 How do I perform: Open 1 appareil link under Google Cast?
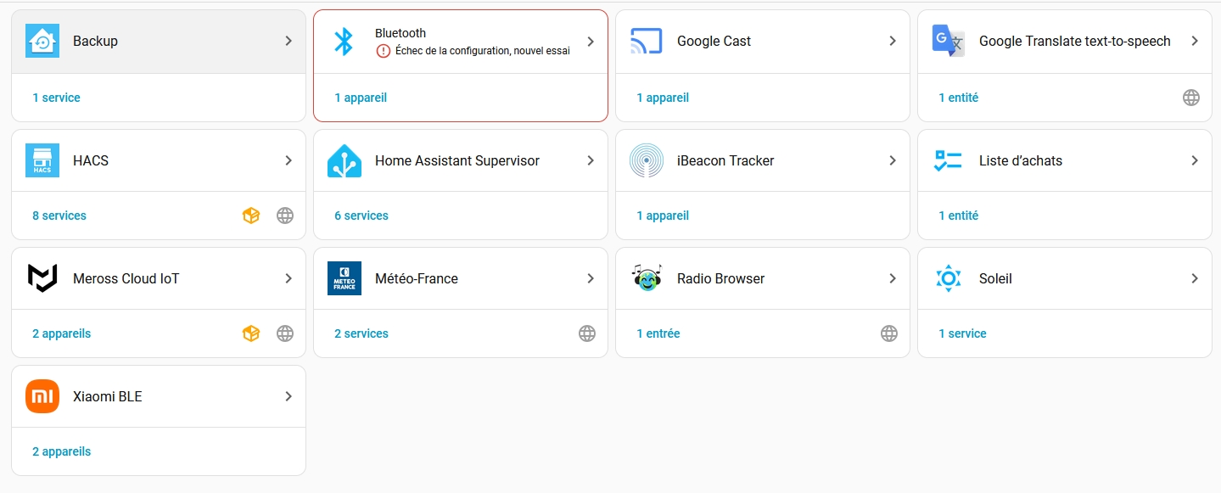[x=662, y=98]
